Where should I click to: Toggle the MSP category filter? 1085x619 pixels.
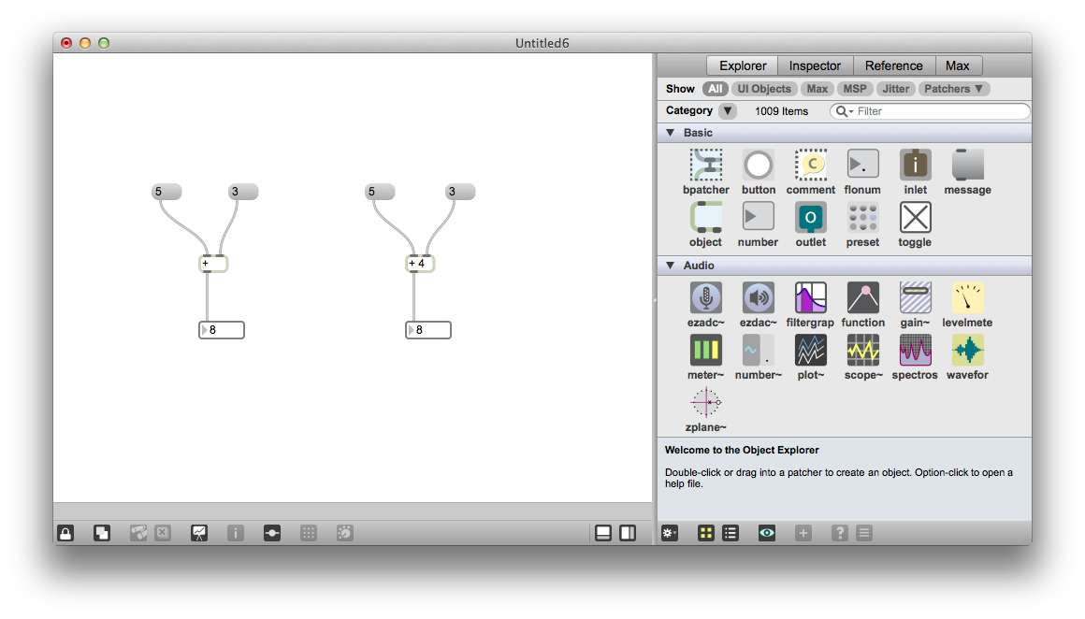tap(855, 88)
